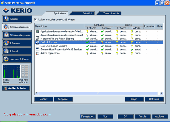Toggle Activer le module de sécurité réseau

[x=35, y=19]
